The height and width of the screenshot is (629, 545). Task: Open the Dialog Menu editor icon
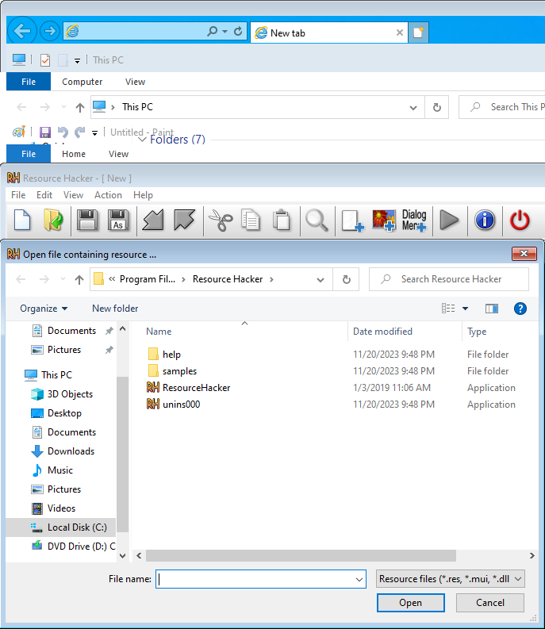pyautogui.click(x=414, y=221)
